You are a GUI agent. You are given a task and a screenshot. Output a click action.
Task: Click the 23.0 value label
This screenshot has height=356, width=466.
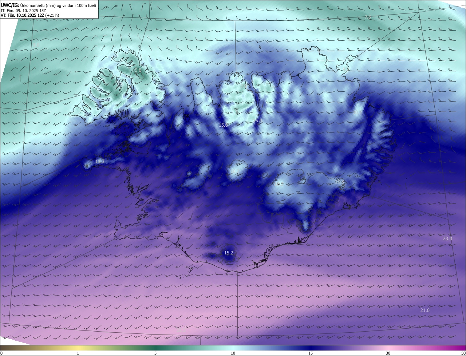447,239
